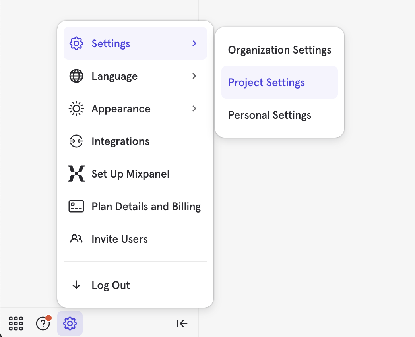Click the Invite Users people icon
This screenshot has width=415, height=337.
tap(76, 238)
